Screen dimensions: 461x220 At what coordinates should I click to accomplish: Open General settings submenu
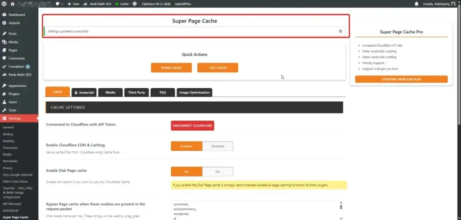point(8,127)
